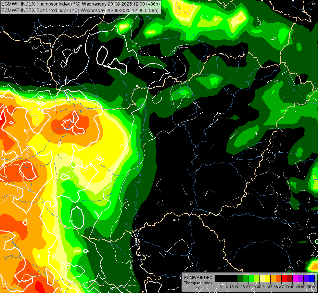Click the legend tick value 30
The height and width of the screenshot is (293, 318).
click(259, 287)
